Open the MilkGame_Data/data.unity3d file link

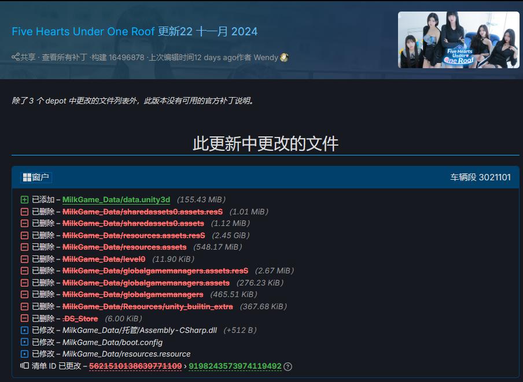(x=116, y=199)
